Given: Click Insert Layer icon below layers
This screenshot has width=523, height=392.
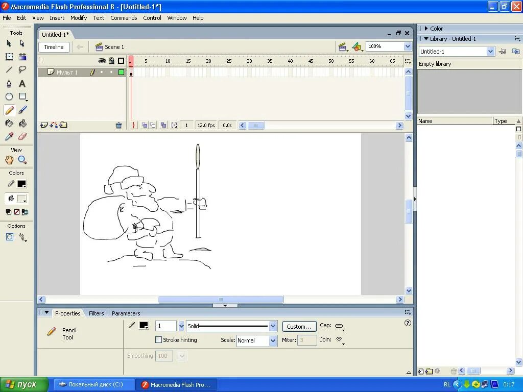Looking at the screenshot, I should click(x=43, y=126).
